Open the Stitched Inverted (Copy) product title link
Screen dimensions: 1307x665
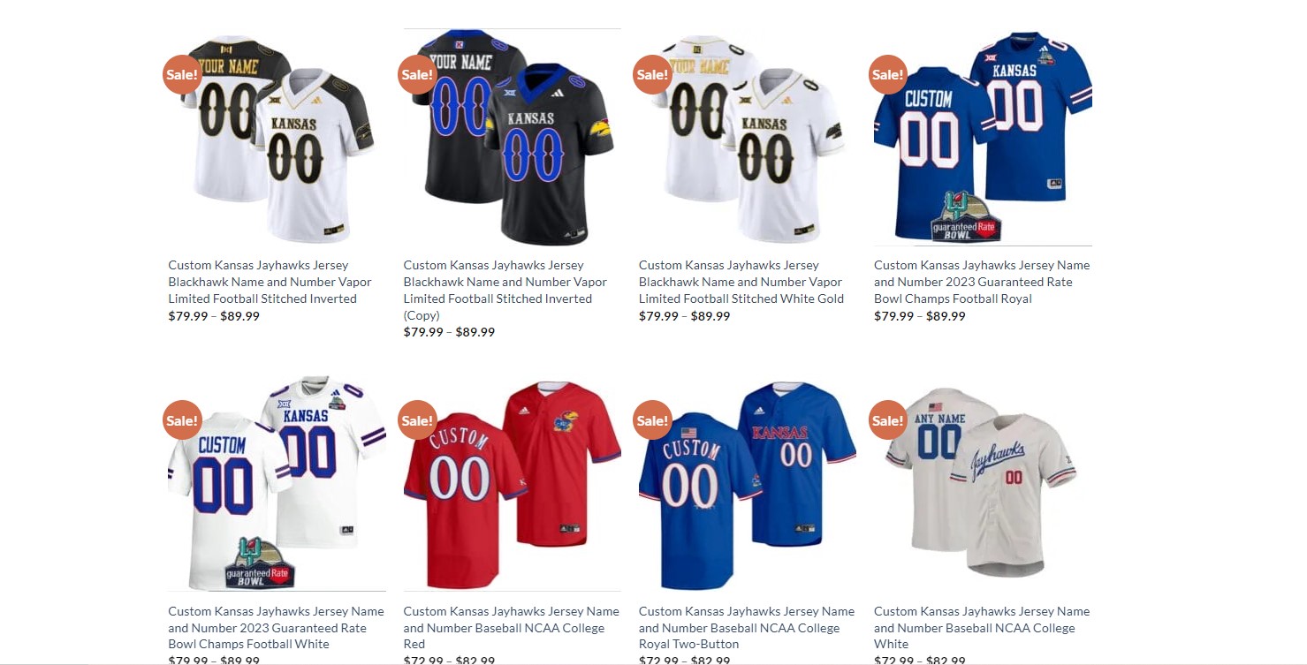coord(505,290)
